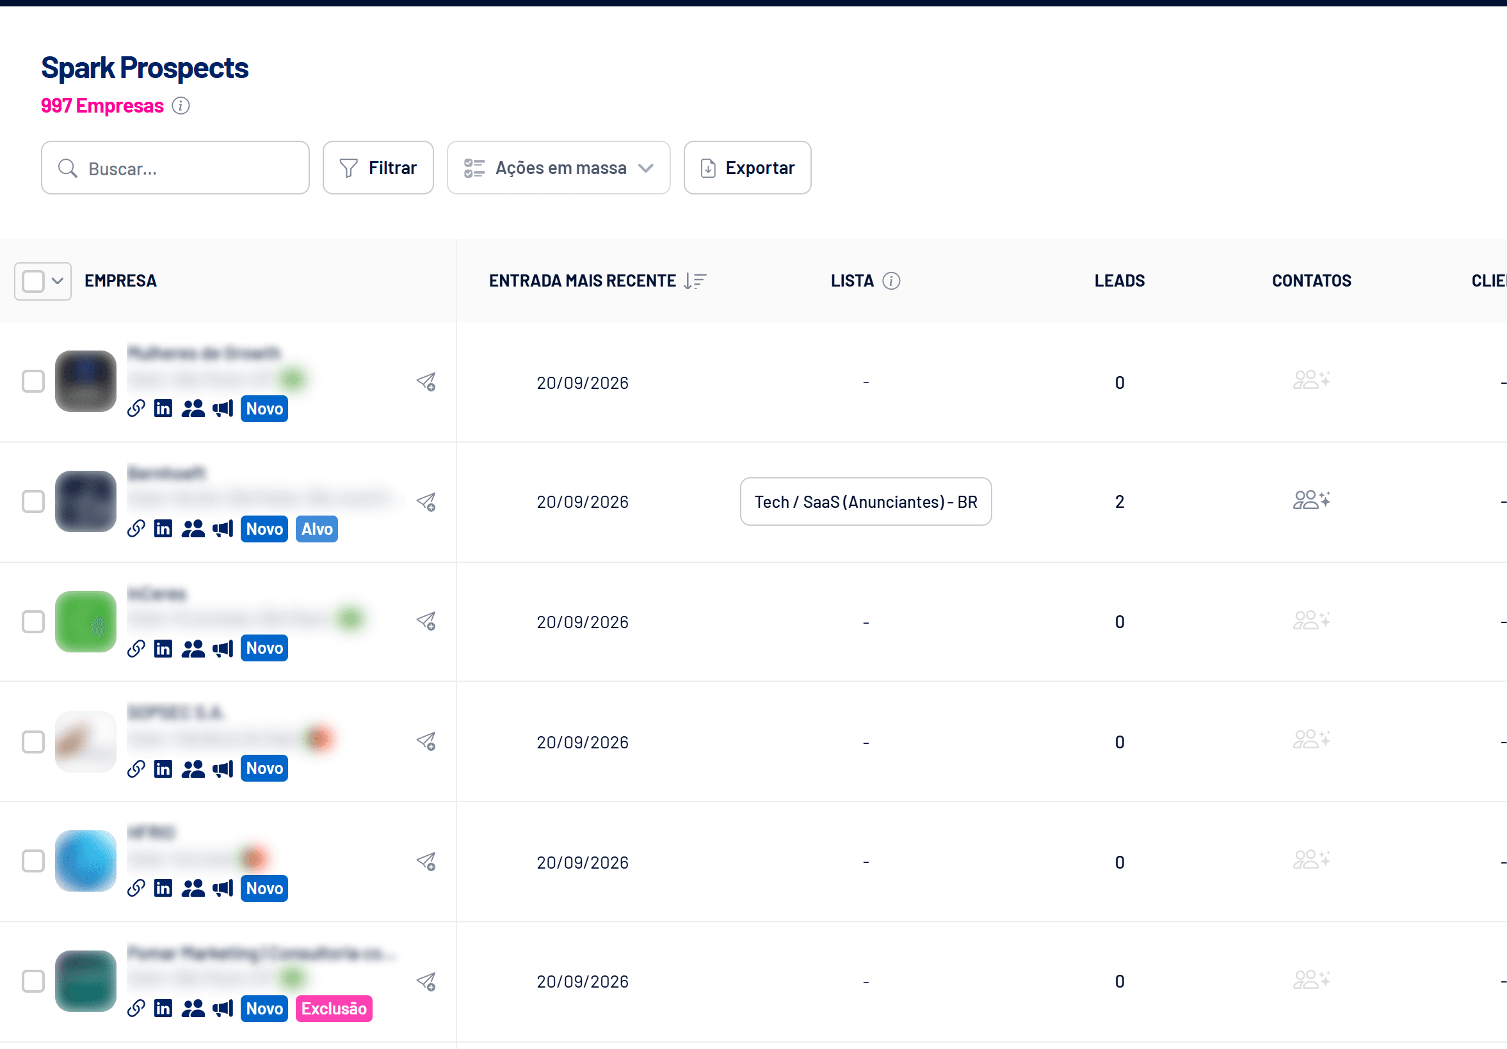Tick checkbox of the green-logo company row
Screen dimensions: 1507x1049
coord(33,622)
